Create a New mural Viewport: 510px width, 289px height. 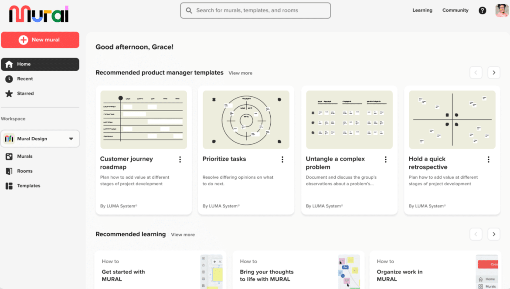point(40,40)
